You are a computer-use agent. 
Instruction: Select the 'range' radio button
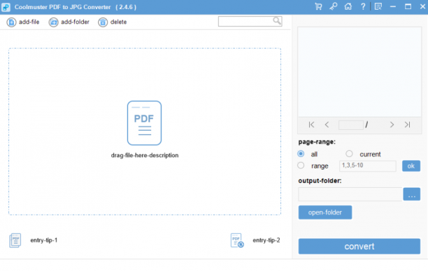point(301,166)
